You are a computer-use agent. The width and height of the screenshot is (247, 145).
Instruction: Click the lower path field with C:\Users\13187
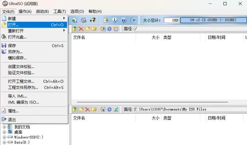[x=191, y=109]
